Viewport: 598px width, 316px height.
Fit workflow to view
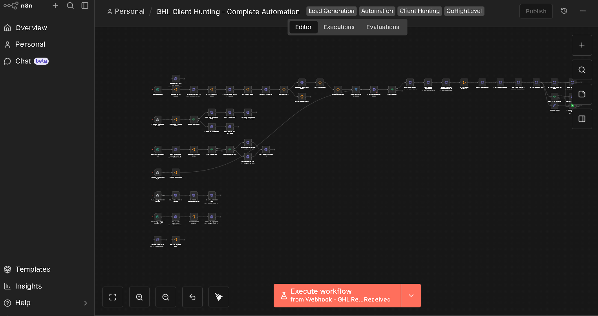point(113,297)
